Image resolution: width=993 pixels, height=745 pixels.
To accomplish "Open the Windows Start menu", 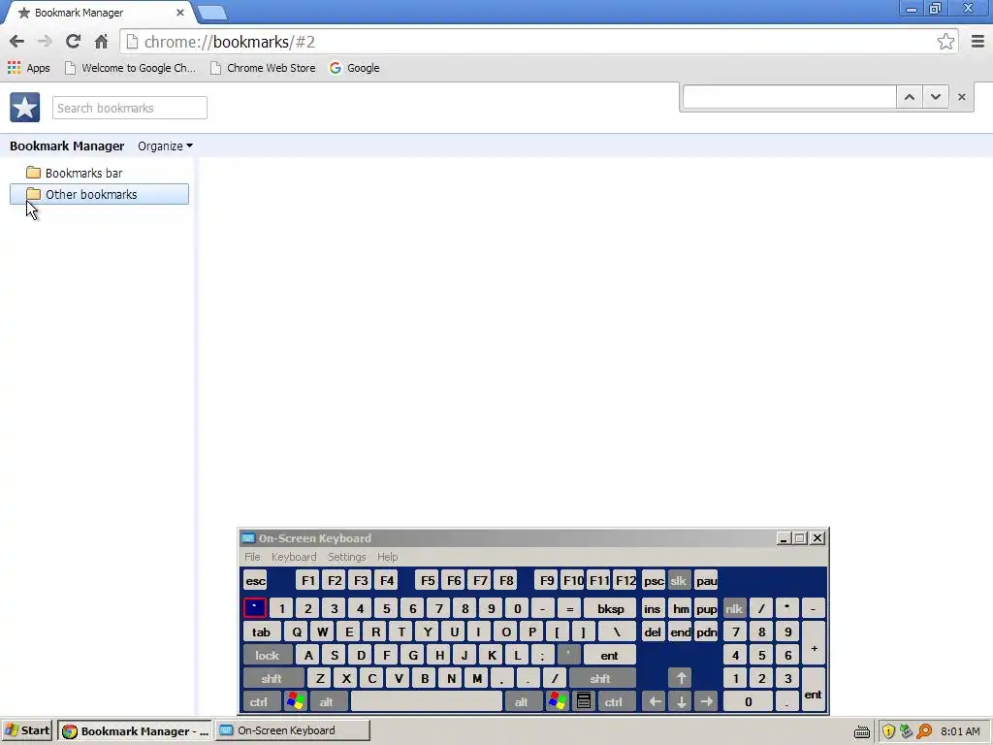I will [x=27, y=731].
